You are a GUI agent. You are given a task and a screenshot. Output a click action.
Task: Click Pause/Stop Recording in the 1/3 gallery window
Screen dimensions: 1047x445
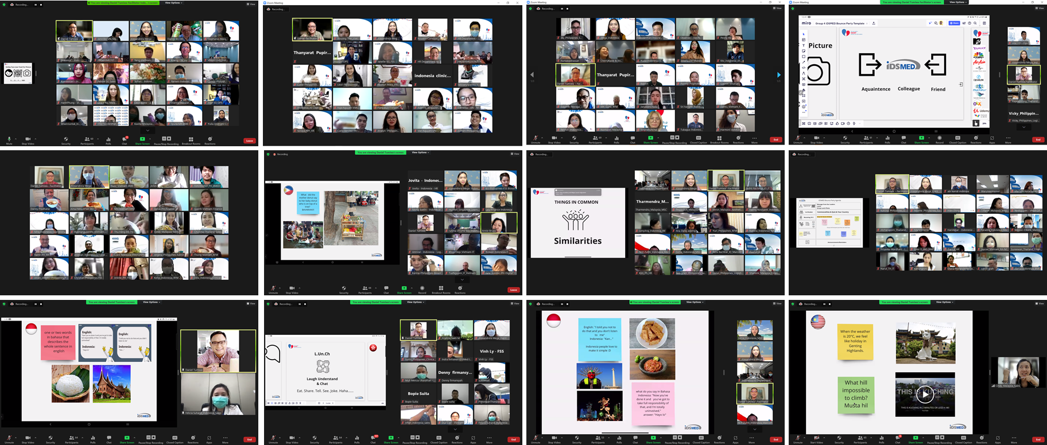pyautogui.click(x=674, y=139)
